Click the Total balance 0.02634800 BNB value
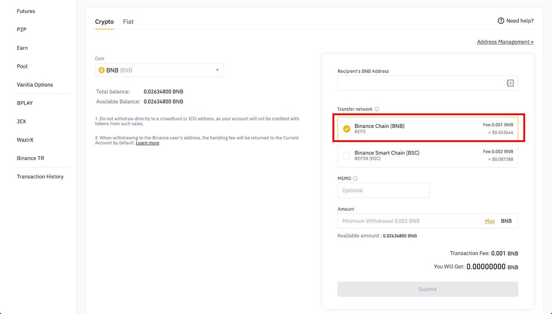Image resolution: width=552 pixels, height=314 pixels. [x=163, y=91]
